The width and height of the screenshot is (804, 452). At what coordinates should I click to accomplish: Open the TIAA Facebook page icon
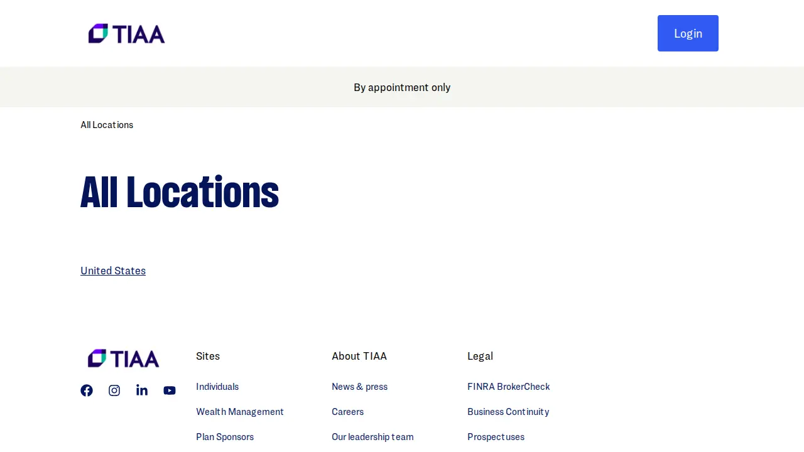[87, 390]
